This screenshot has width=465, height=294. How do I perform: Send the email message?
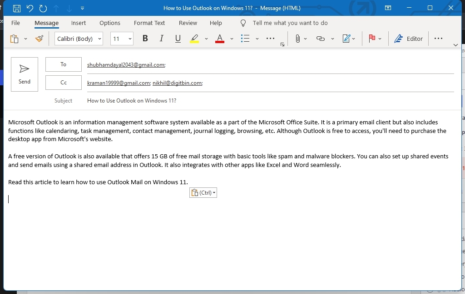(x=25, y=74)
